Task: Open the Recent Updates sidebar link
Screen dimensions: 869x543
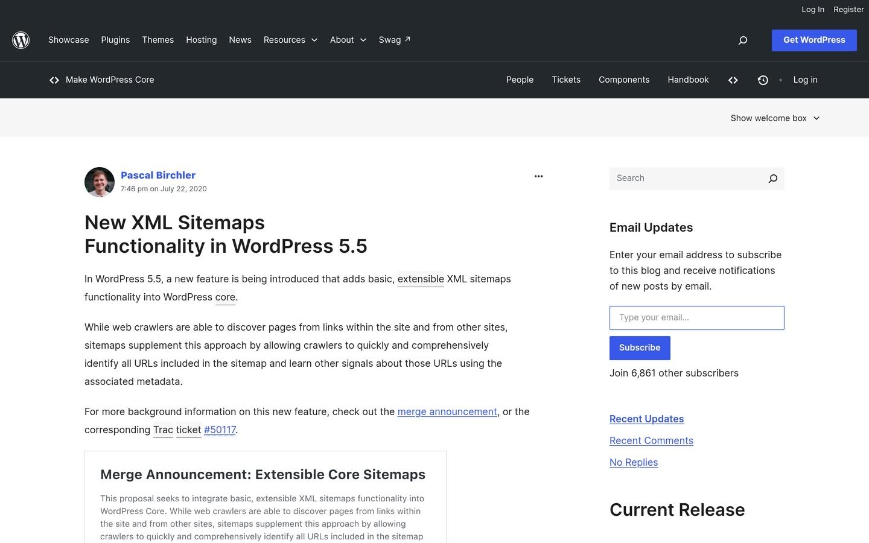Action: point(646,419)
